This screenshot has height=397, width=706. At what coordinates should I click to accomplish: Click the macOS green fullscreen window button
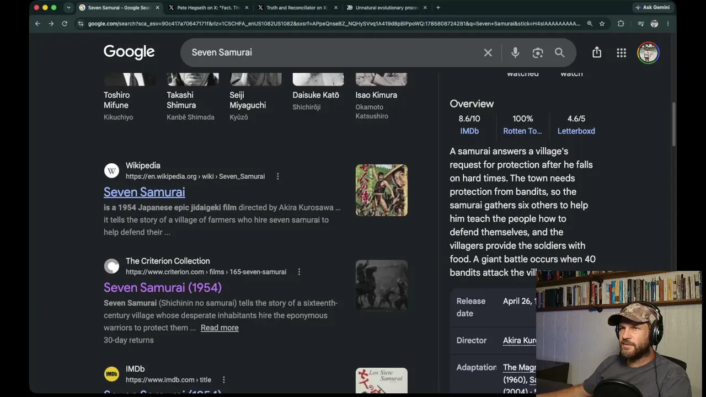(54, 8)
